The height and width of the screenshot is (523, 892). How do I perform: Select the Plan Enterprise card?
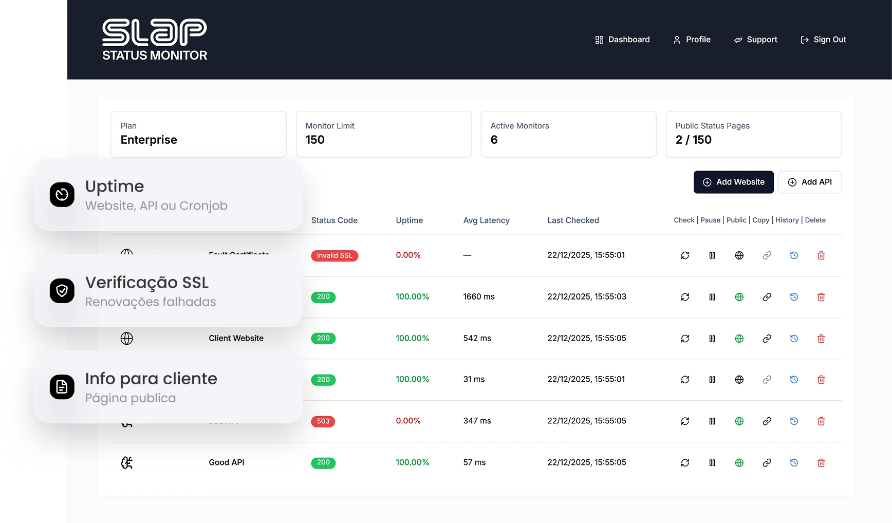point(198,134)
